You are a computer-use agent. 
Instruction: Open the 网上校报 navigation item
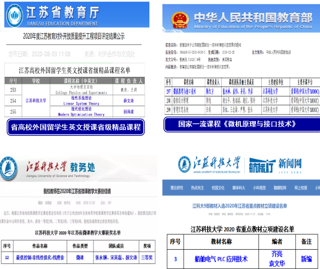[299, 187]
